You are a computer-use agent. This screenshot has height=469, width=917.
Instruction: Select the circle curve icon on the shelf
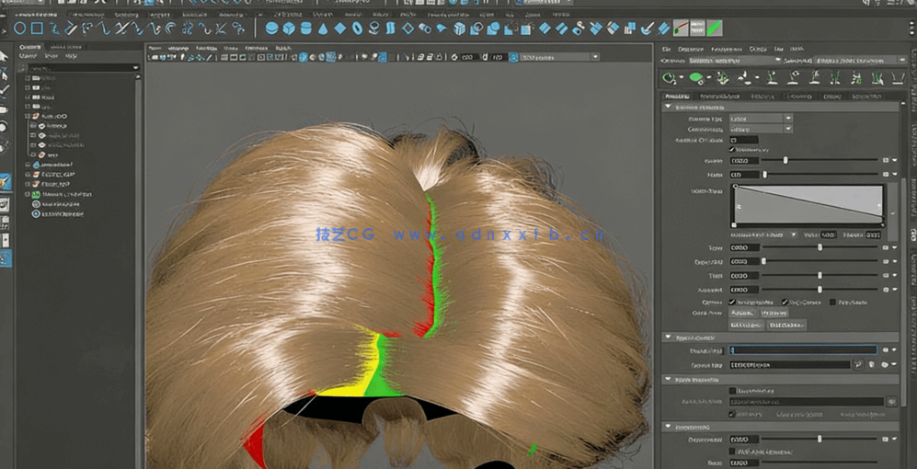pyautogui.click(x=19, y=29)
